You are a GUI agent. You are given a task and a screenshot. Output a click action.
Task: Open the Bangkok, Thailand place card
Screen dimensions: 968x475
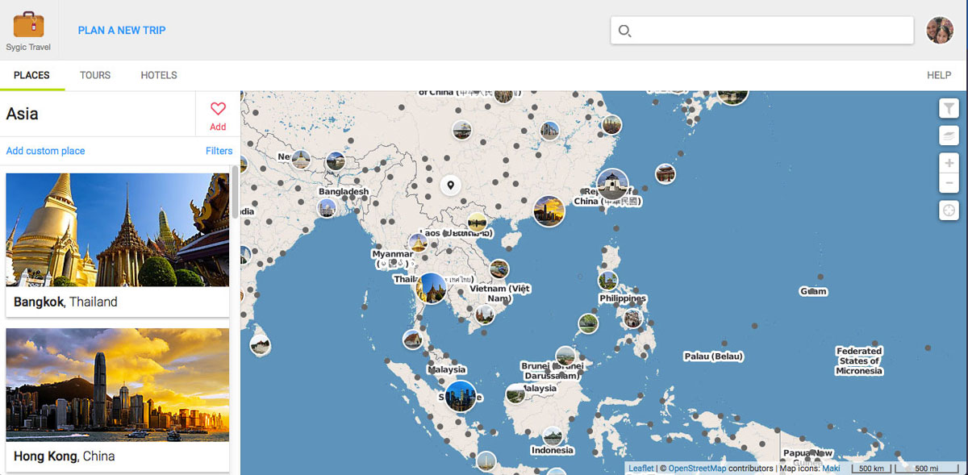point(117,244)
